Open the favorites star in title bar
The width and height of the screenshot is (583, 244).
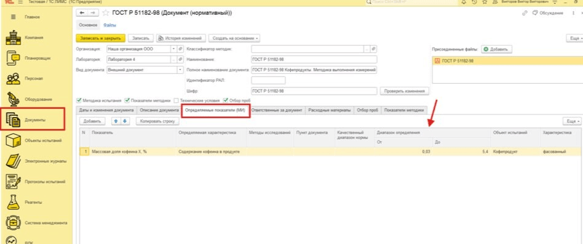coord(484,2)
